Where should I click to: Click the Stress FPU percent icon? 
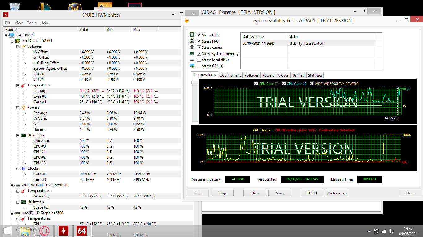(192, 41)
